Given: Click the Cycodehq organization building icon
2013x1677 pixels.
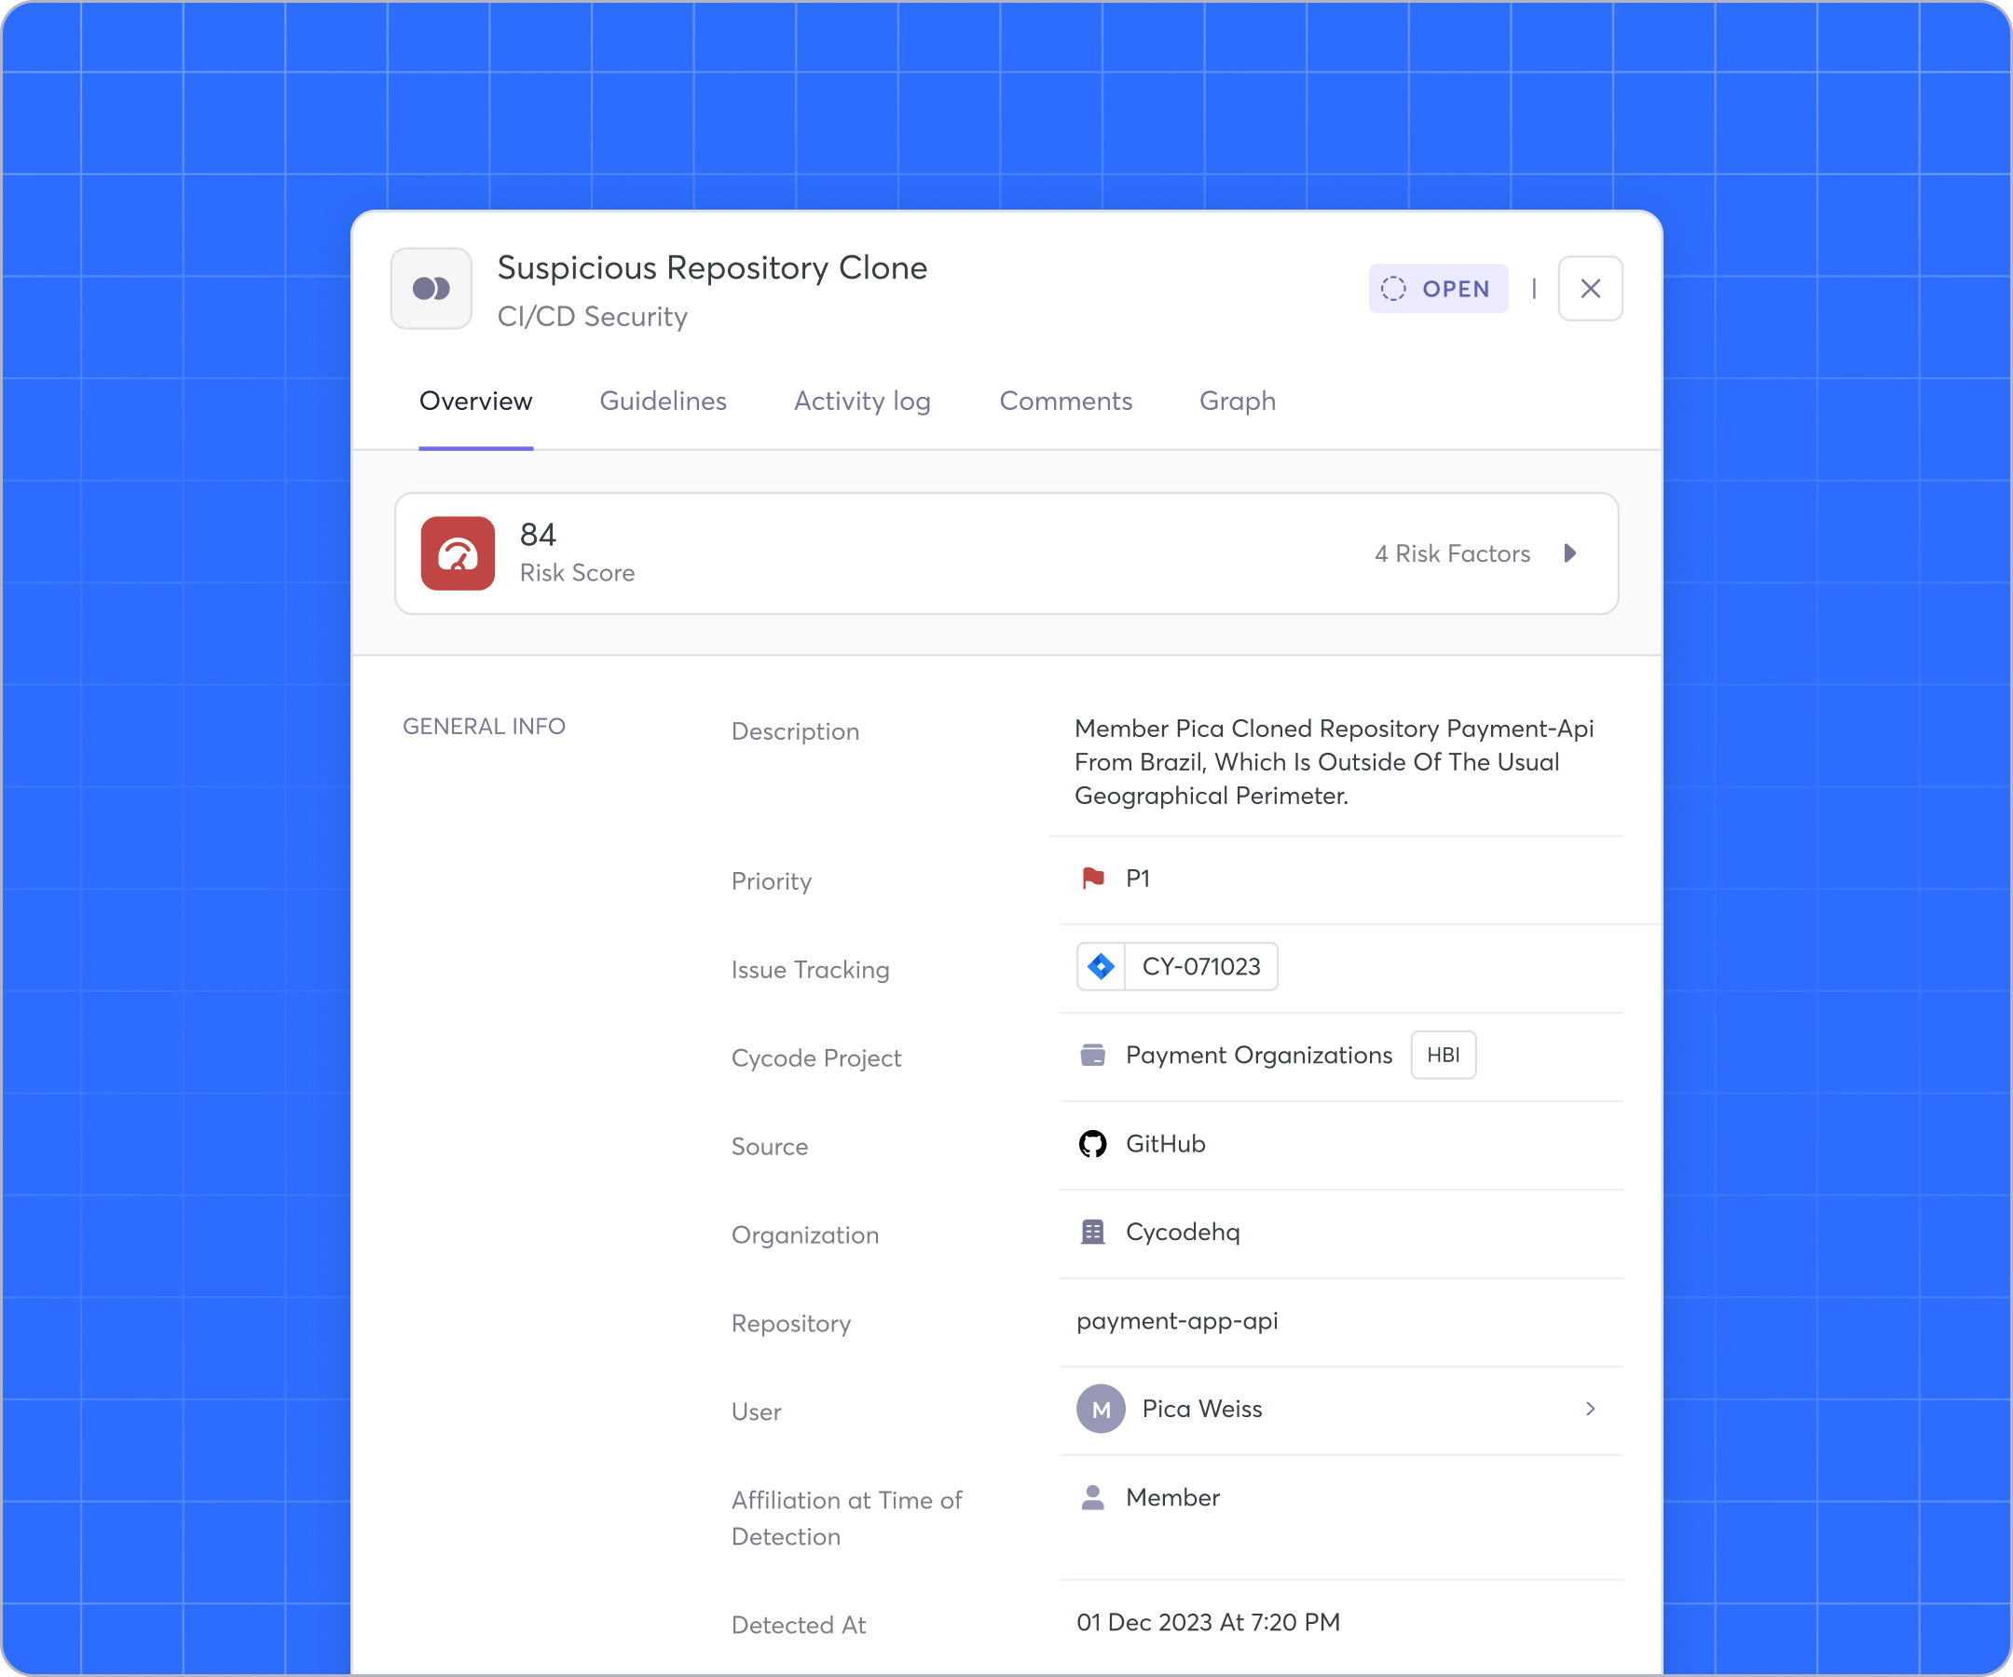Looking at the screenshot, I should [1092, 1232].
